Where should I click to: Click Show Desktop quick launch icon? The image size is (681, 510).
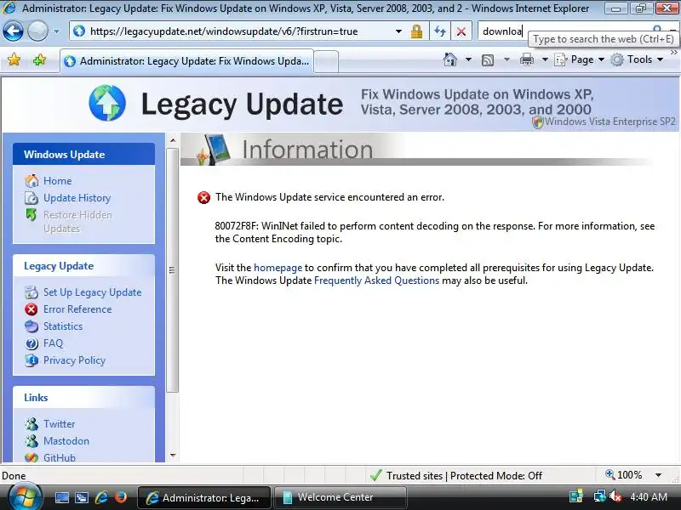click(61, 497)
